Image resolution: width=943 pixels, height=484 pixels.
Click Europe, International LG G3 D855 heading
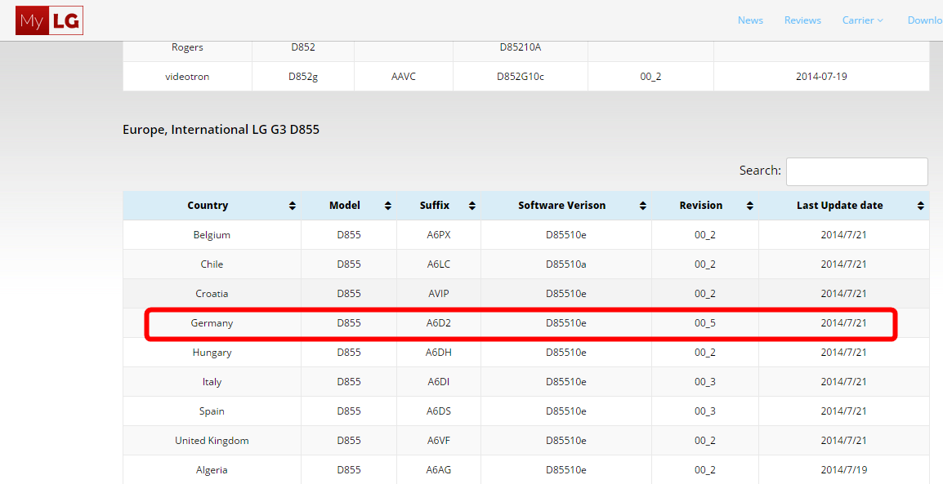coord(221,130)
